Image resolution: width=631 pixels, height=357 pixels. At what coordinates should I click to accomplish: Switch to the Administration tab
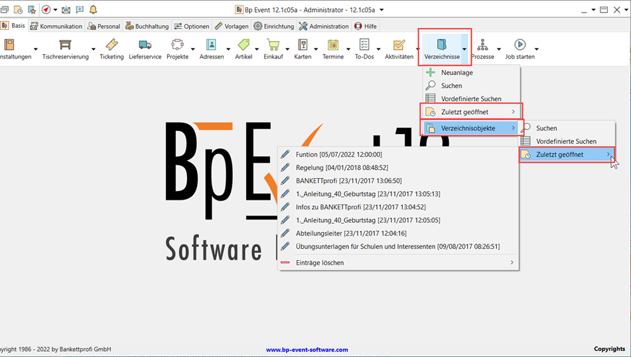[324, 27]
